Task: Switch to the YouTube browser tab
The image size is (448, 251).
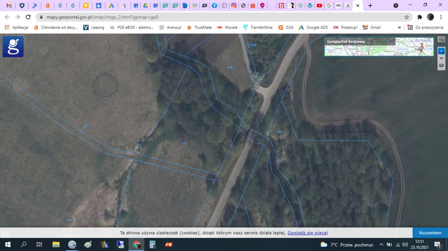Action: coord(319,6)
